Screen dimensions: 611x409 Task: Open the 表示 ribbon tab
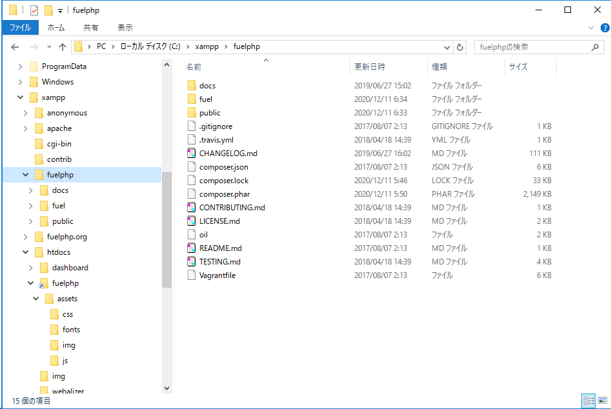[125, 28]
